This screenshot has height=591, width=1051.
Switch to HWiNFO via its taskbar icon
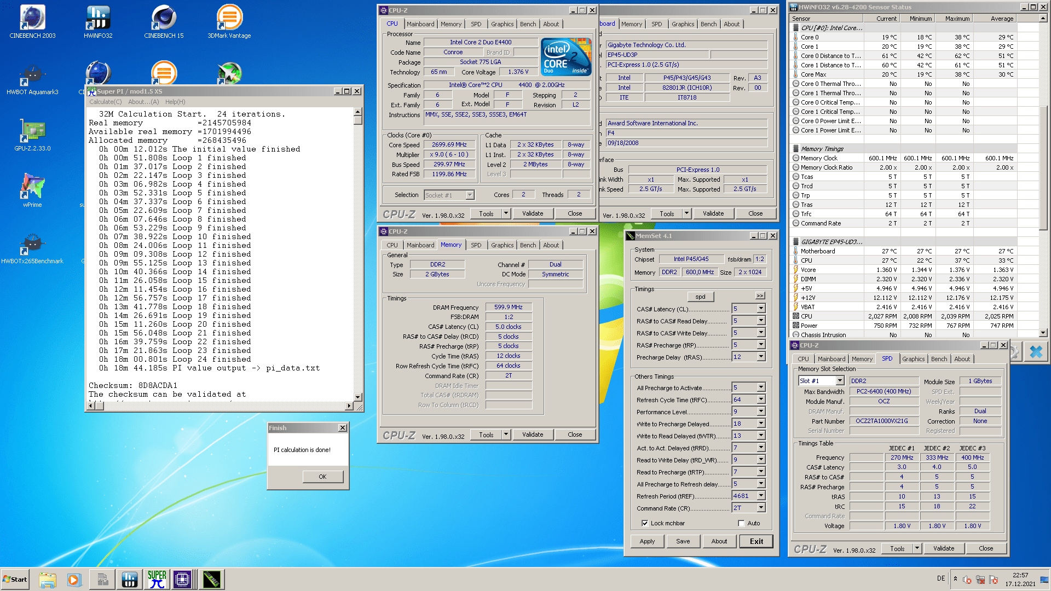pyautogui.click(x=130, y=580)
